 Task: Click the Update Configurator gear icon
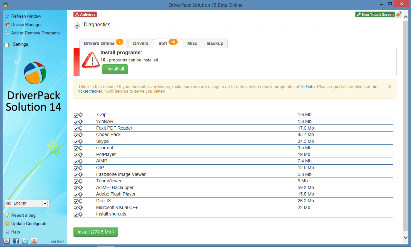click(x=7, y=224)
